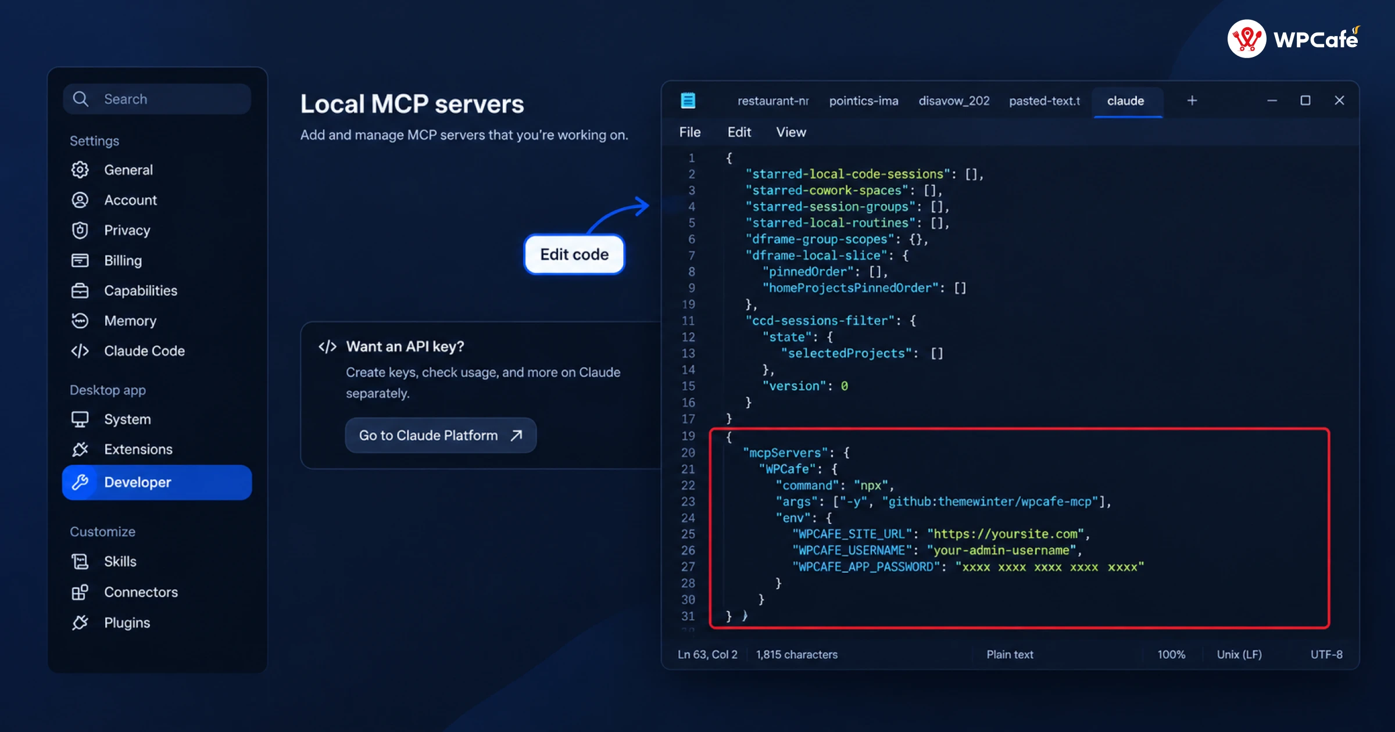Screen dimensions: 1395x732
Task: Click the Skills scroll icon
Action: tap(80, 561)
